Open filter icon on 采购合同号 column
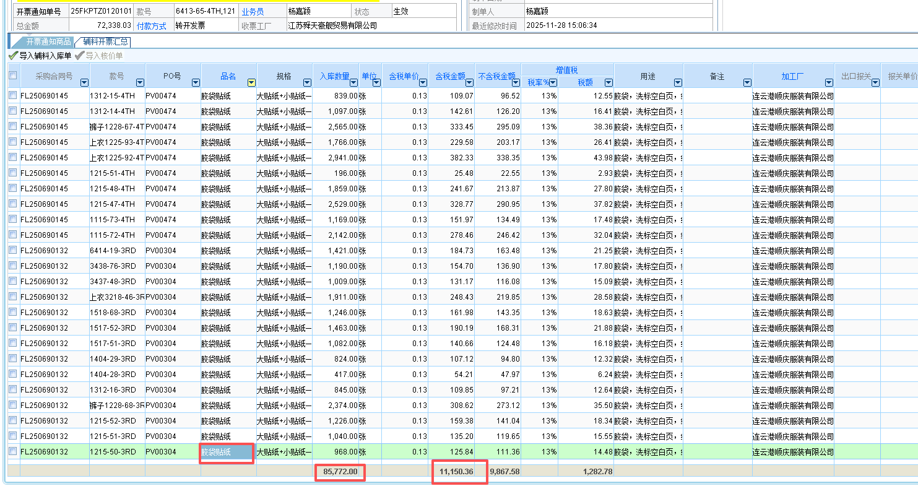Screen dimensions: 918x486 coord(84,82)
